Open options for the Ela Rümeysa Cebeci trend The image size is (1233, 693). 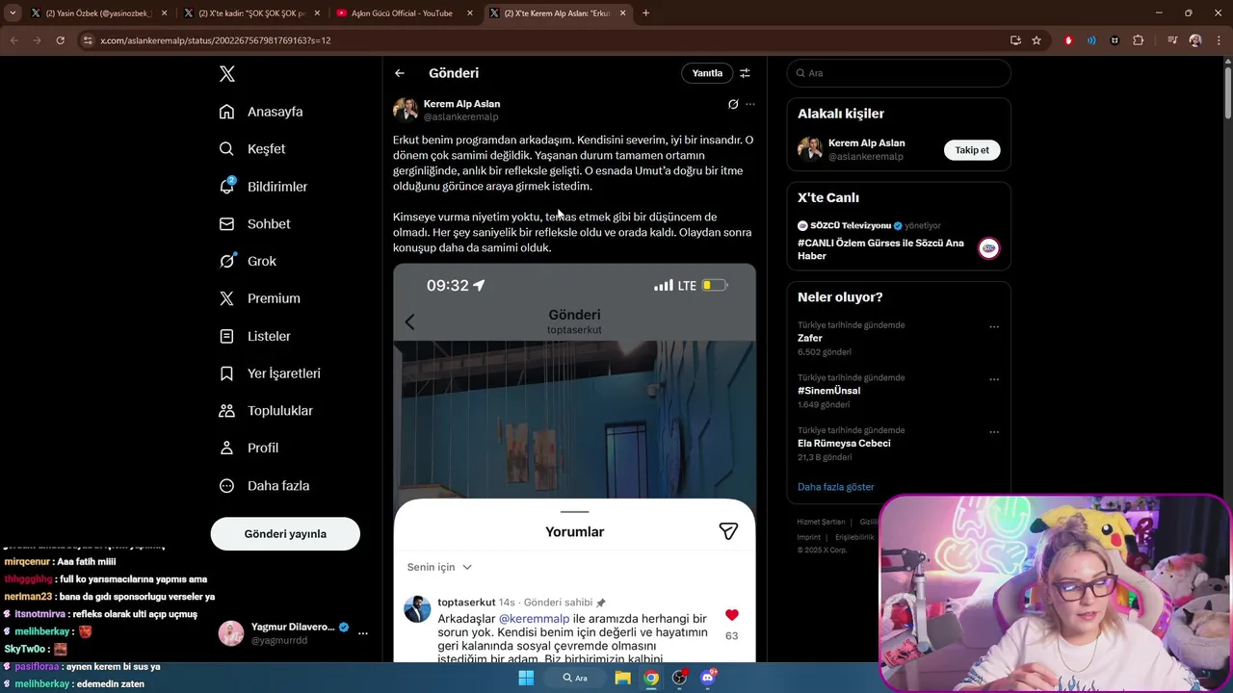994,432
